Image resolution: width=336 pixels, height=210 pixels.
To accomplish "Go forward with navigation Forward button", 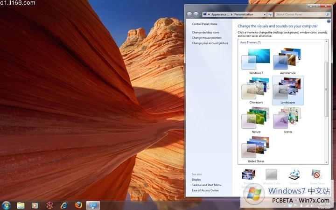I will click(x=196, y=14).
